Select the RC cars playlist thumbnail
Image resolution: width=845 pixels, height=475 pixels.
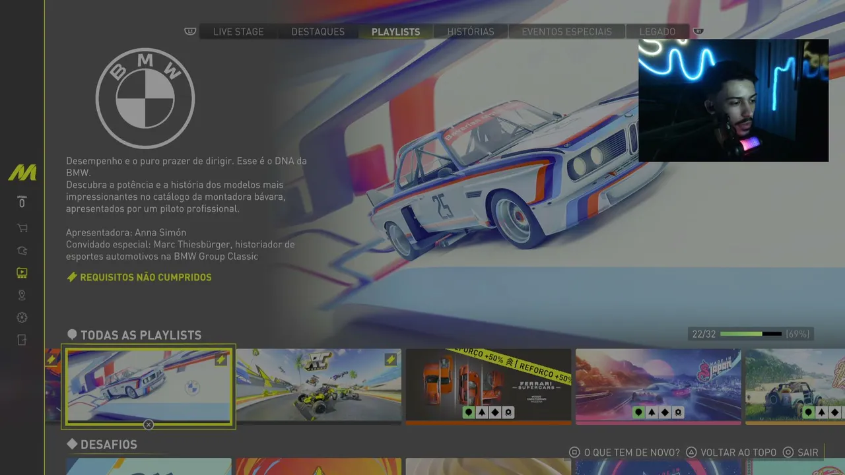[x=319, y=386]
